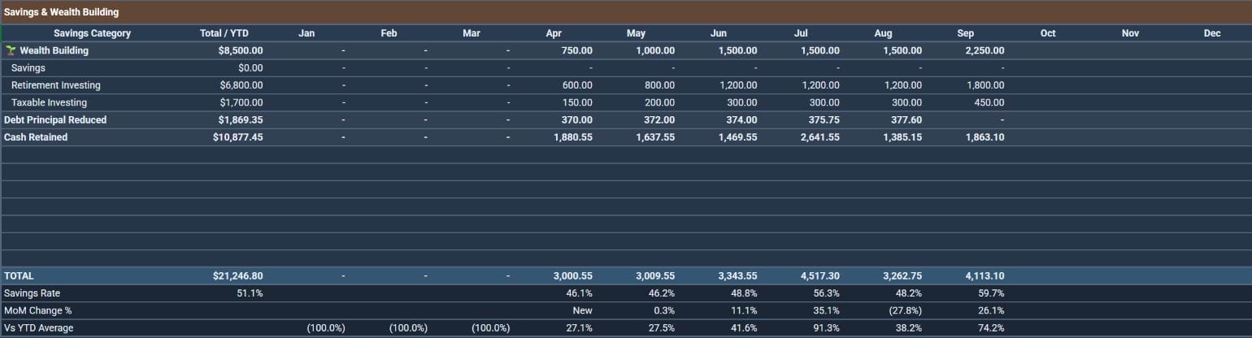The height and width of the screenshot is (338, 1252).
Task: Select the Oct column header
Action: click(1048, 33)
